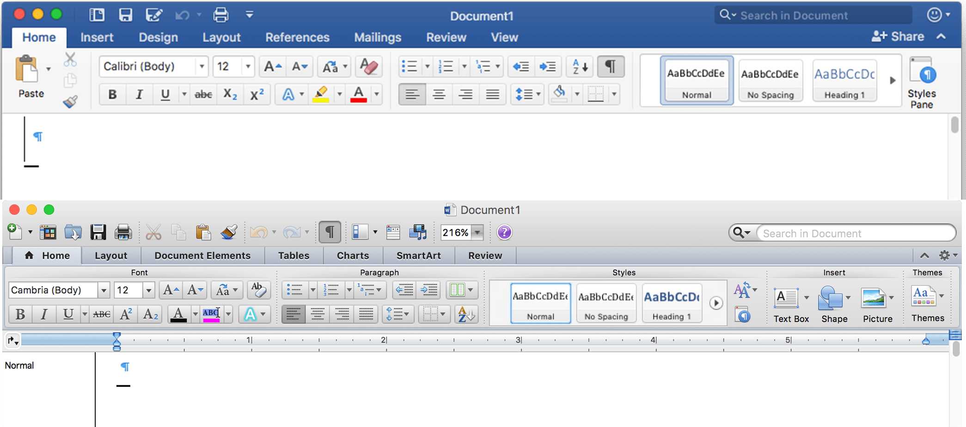Click Cut scissors in bottom window toolbar
Image resolution: width=966 pixels, height=427 pixels.
153,232
